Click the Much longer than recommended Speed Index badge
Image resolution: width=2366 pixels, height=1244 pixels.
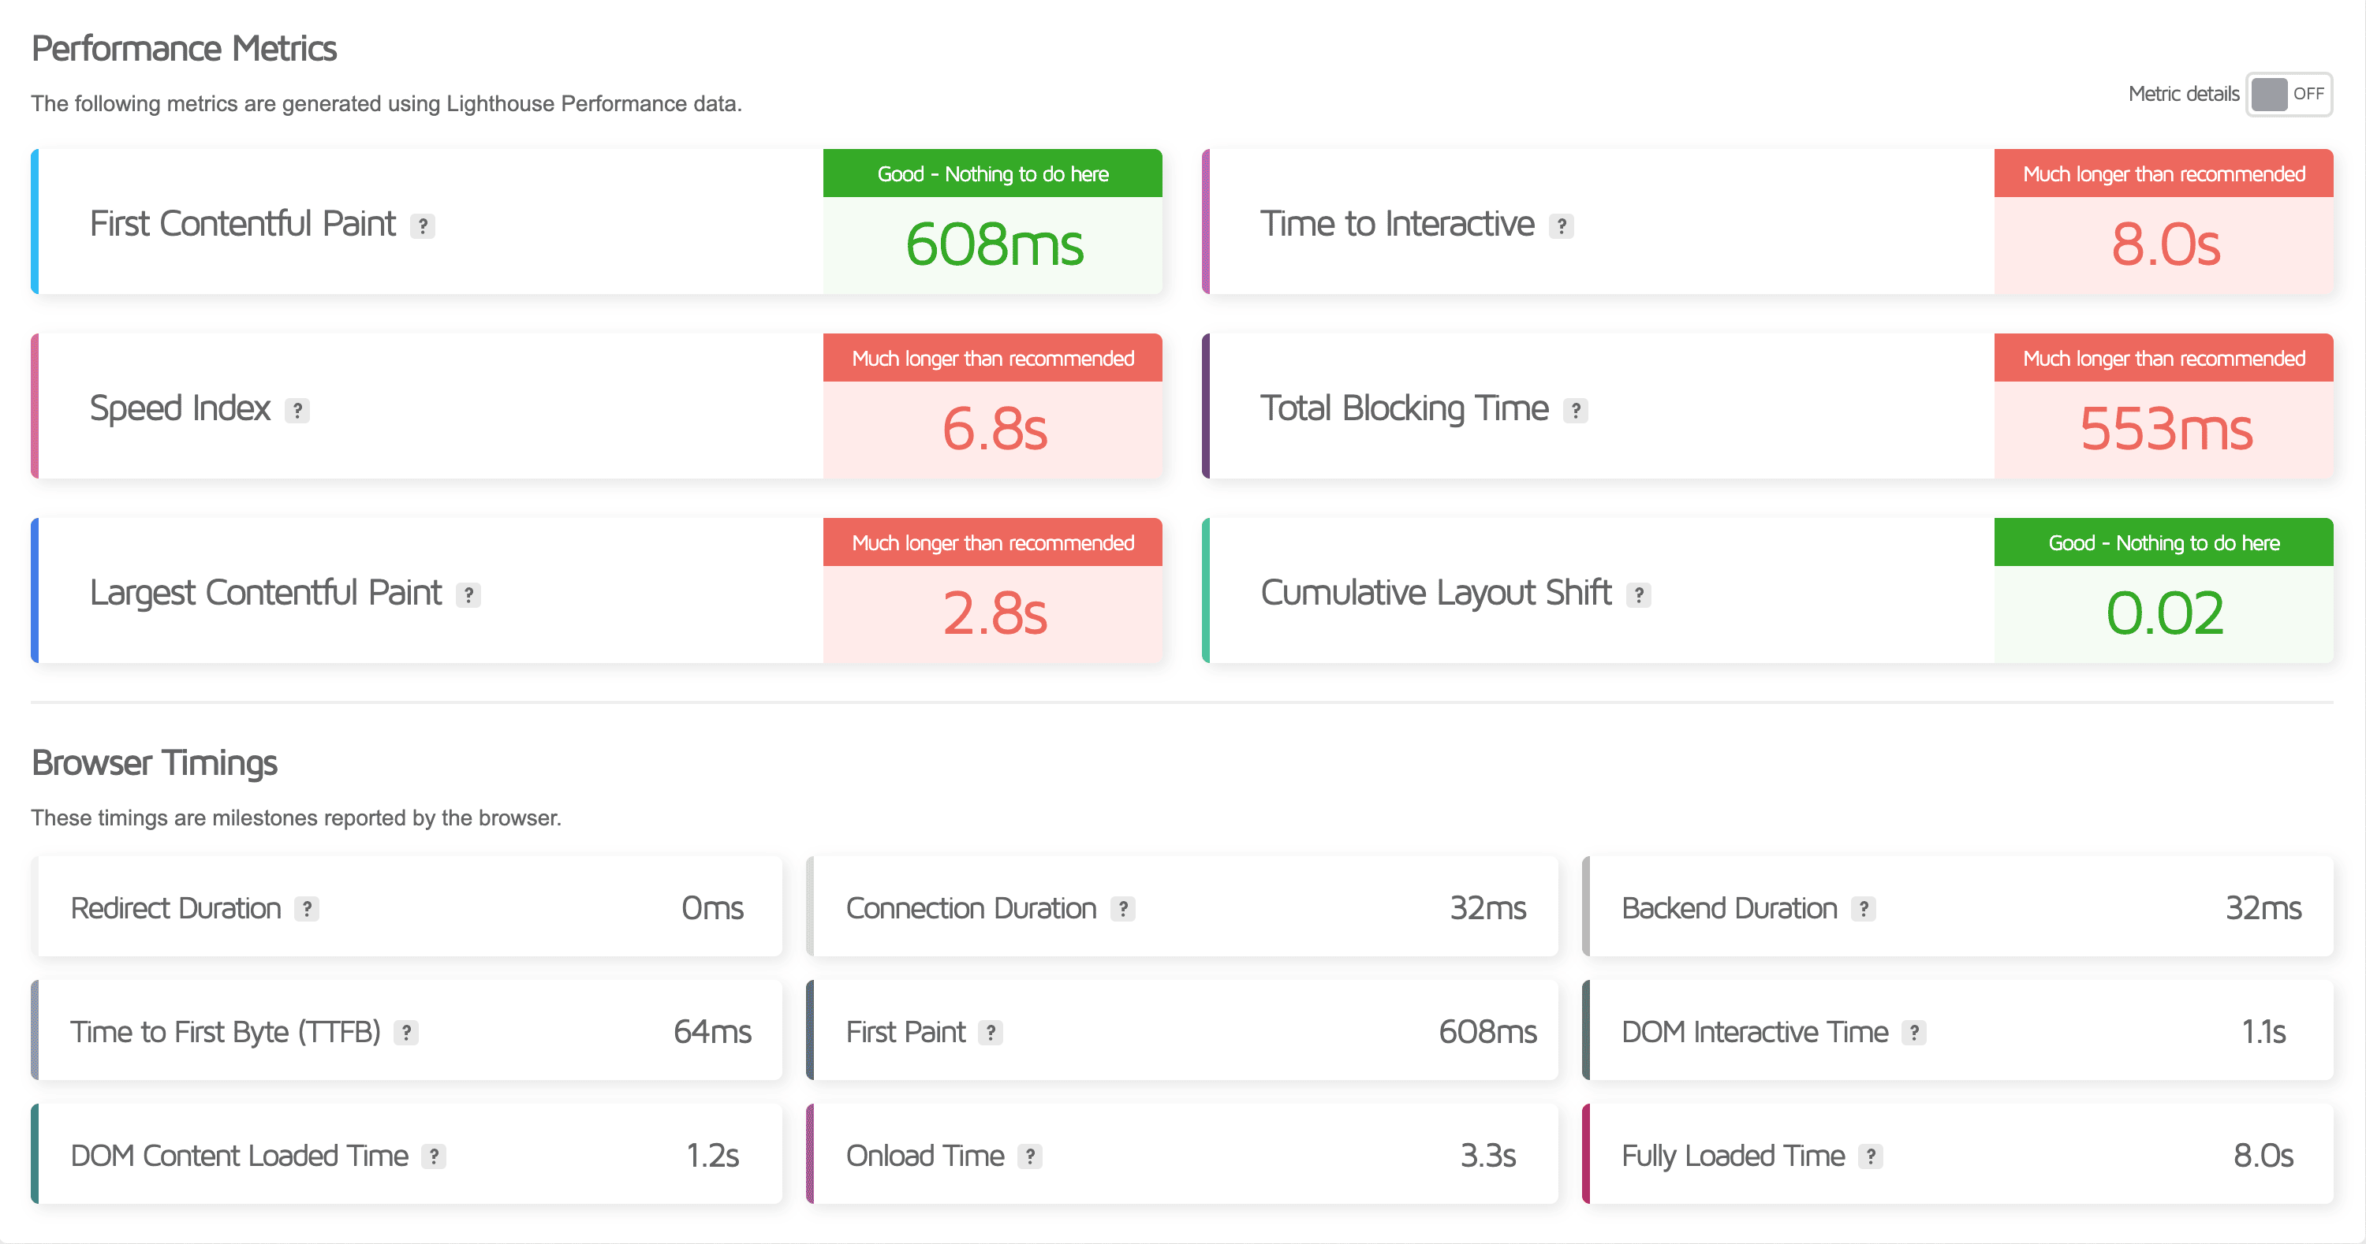click(993, 358)
